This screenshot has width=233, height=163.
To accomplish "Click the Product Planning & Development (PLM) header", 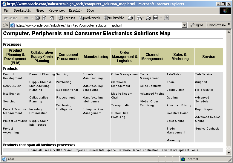I will coord(16,56).
